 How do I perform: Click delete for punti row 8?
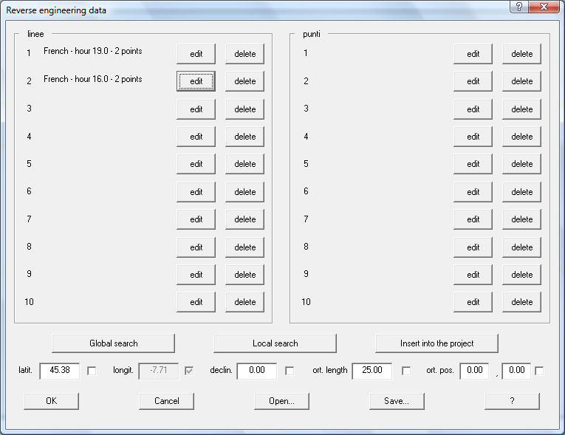[521, 247]
